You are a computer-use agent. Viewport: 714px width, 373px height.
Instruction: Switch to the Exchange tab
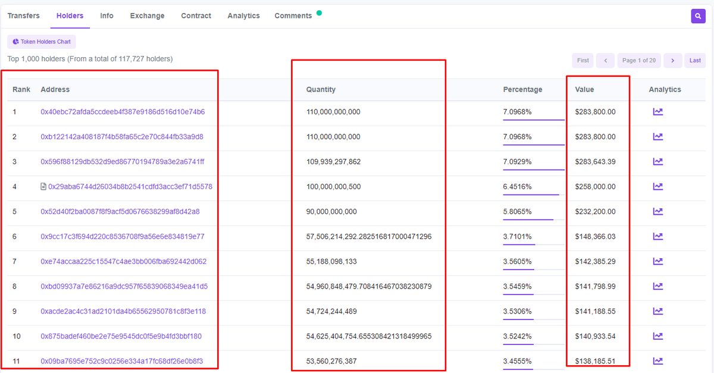(148, 16)
